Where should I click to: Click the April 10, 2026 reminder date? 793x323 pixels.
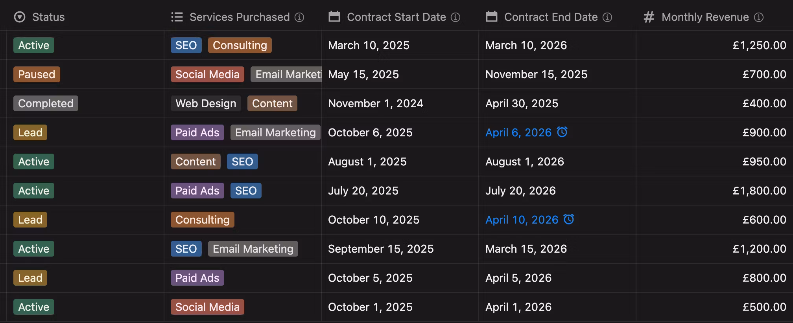pos(522,220)
